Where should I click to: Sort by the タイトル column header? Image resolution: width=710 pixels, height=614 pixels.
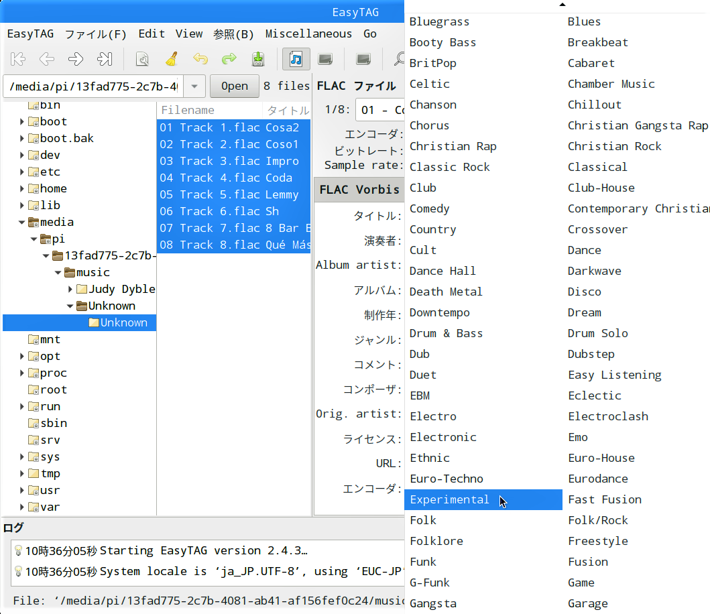point(287,110)
